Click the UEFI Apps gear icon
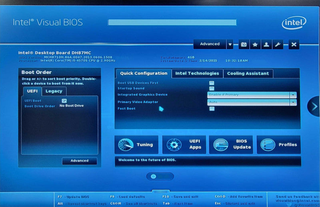 [174, 145]
